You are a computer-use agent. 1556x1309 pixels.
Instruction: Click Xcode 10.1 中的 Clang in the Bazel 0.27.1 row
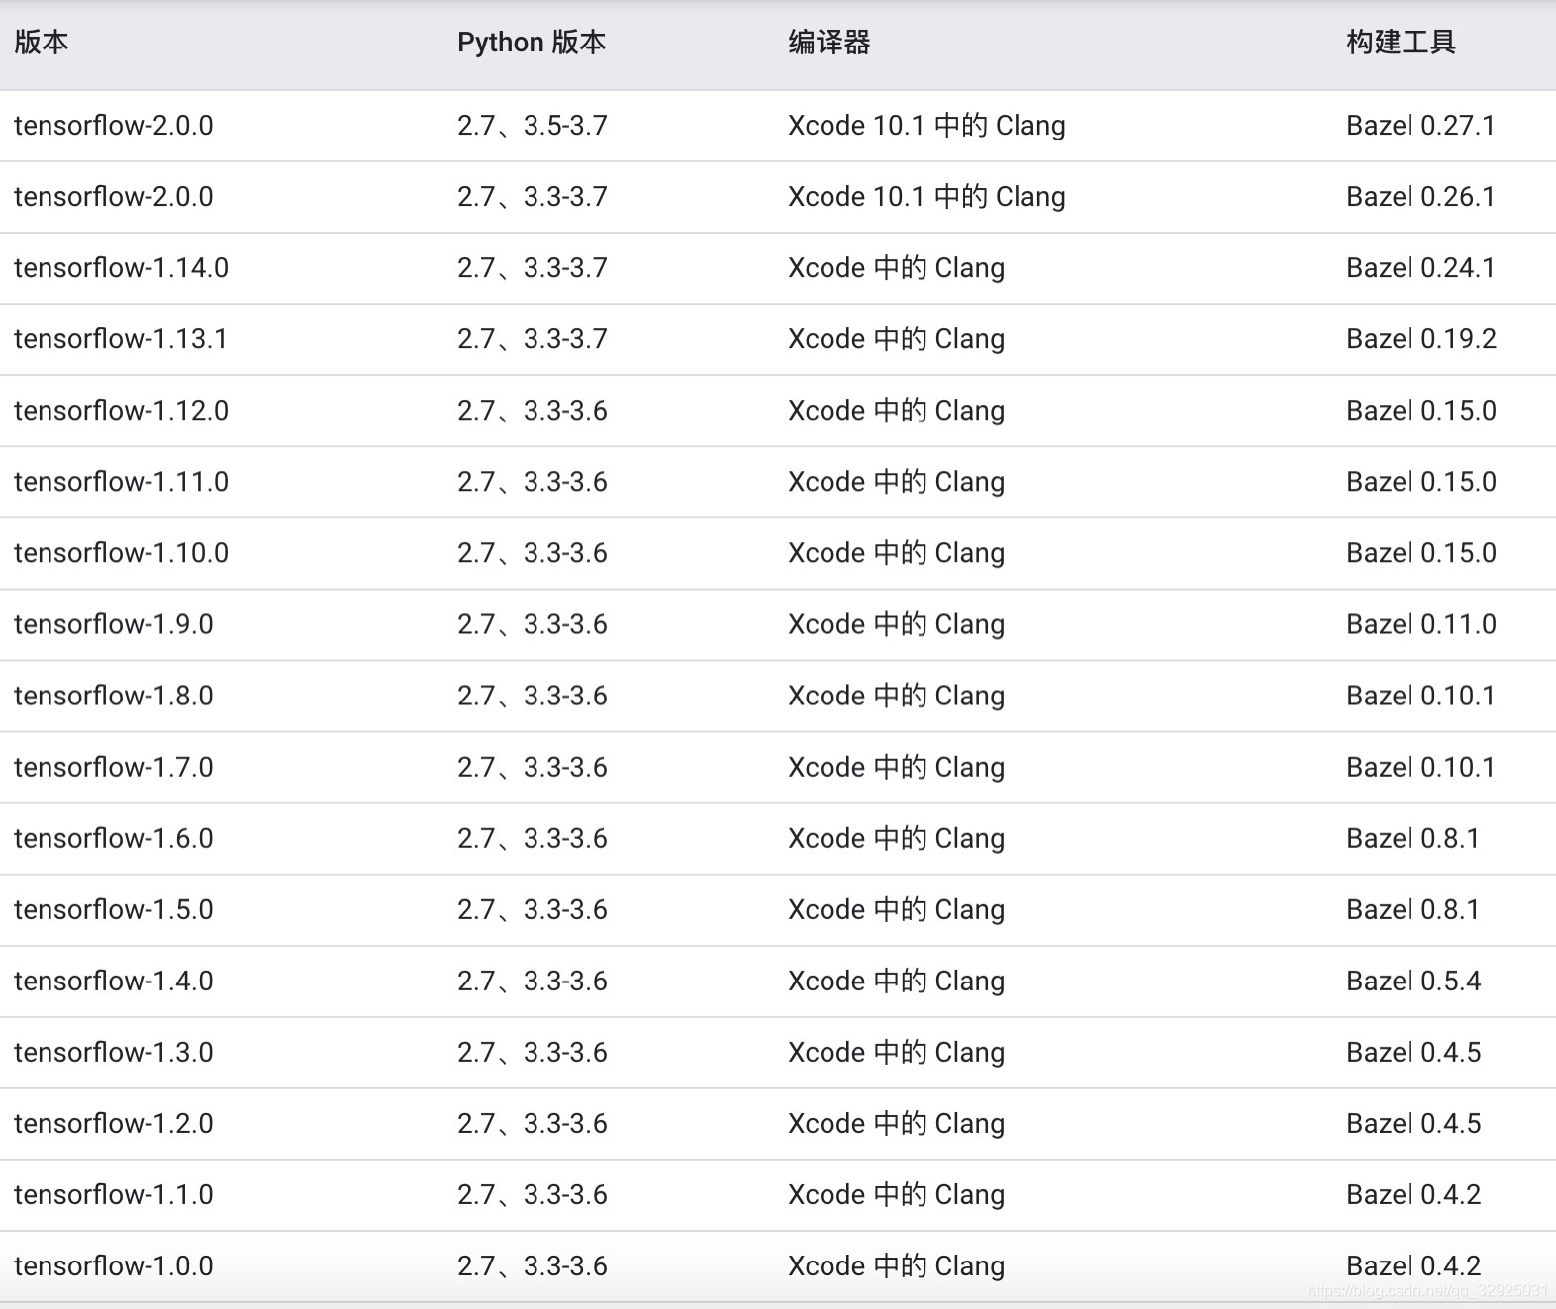coord(926,126)
